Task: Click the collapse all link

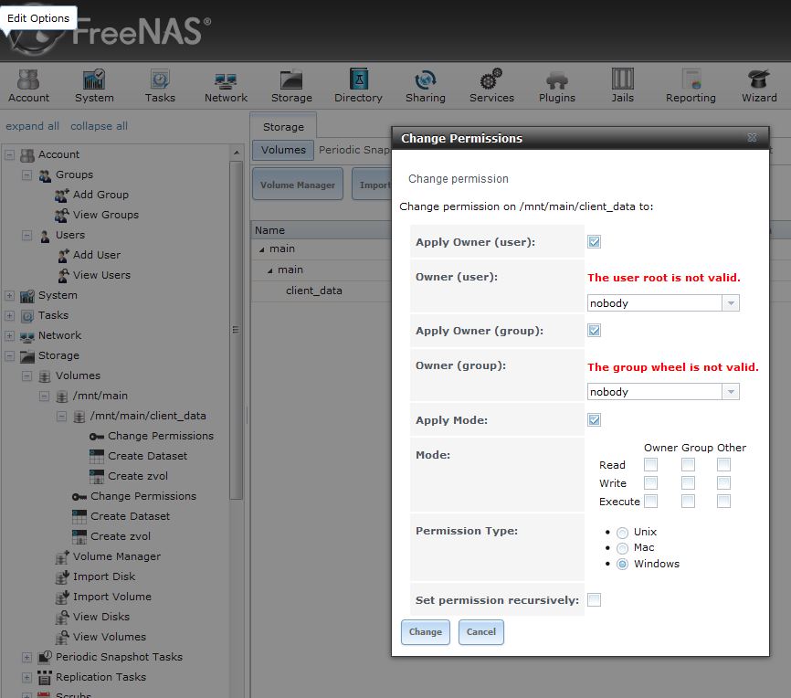Action: [x=99, y=126]
